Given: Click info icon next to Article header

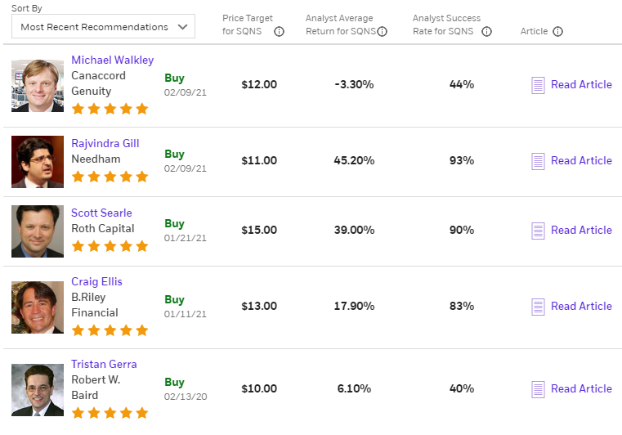Looking at the screenshot, I should 558,32.
